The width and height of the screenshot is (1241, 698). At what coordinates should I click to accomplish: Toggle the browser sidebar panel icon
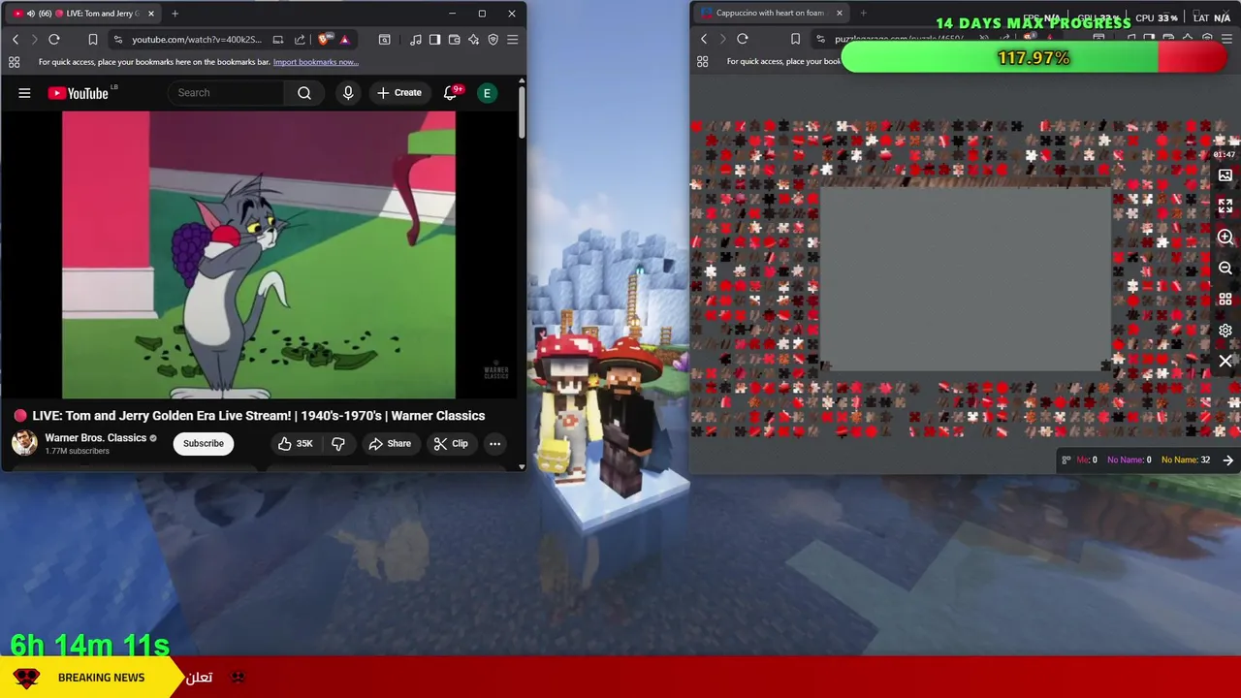click(434, 40)
